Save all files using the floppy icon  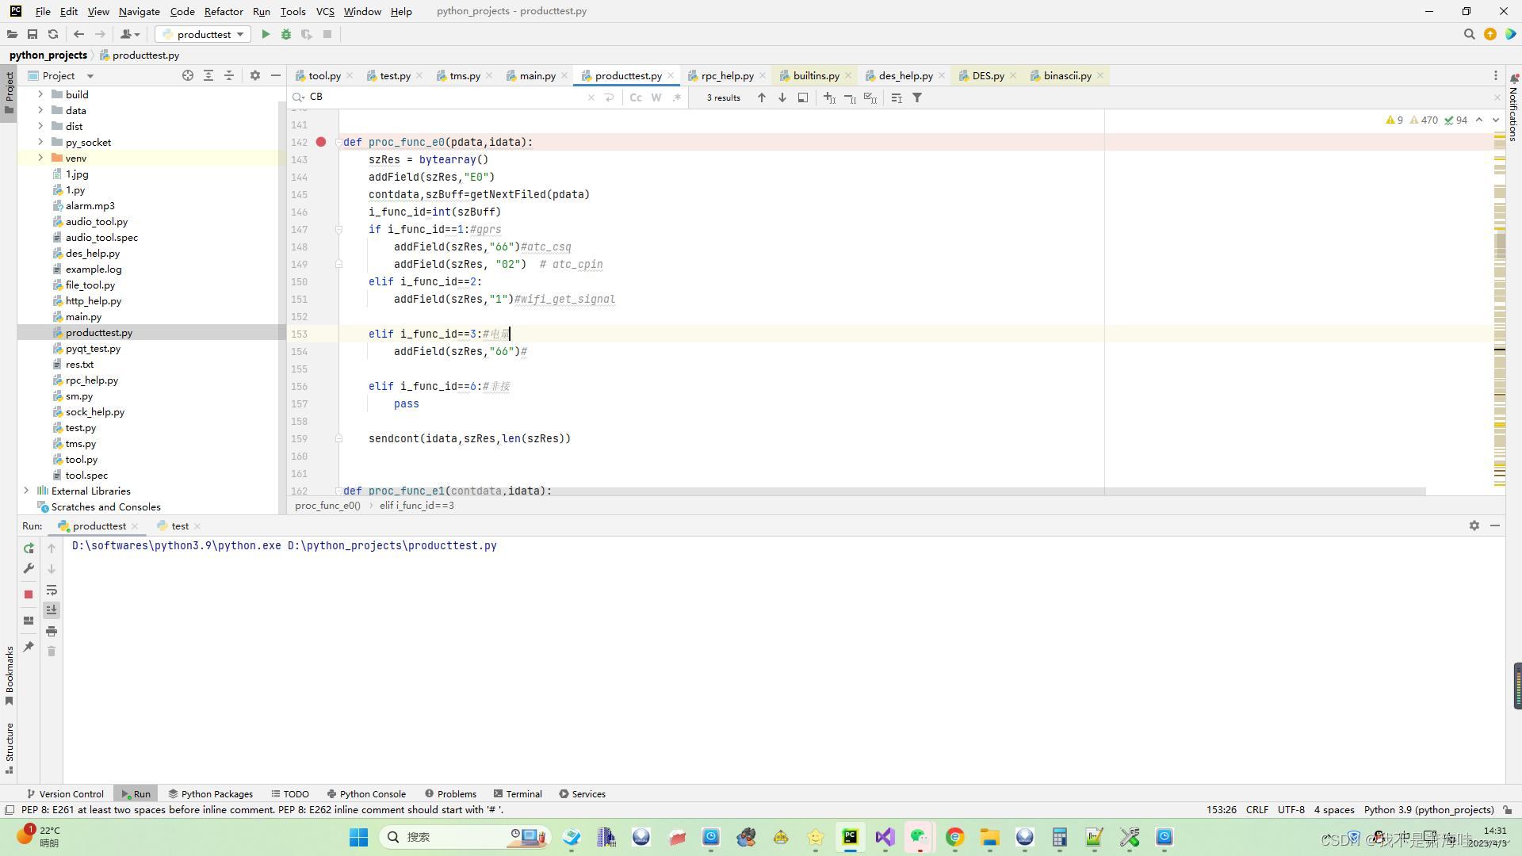pos(33,34)
